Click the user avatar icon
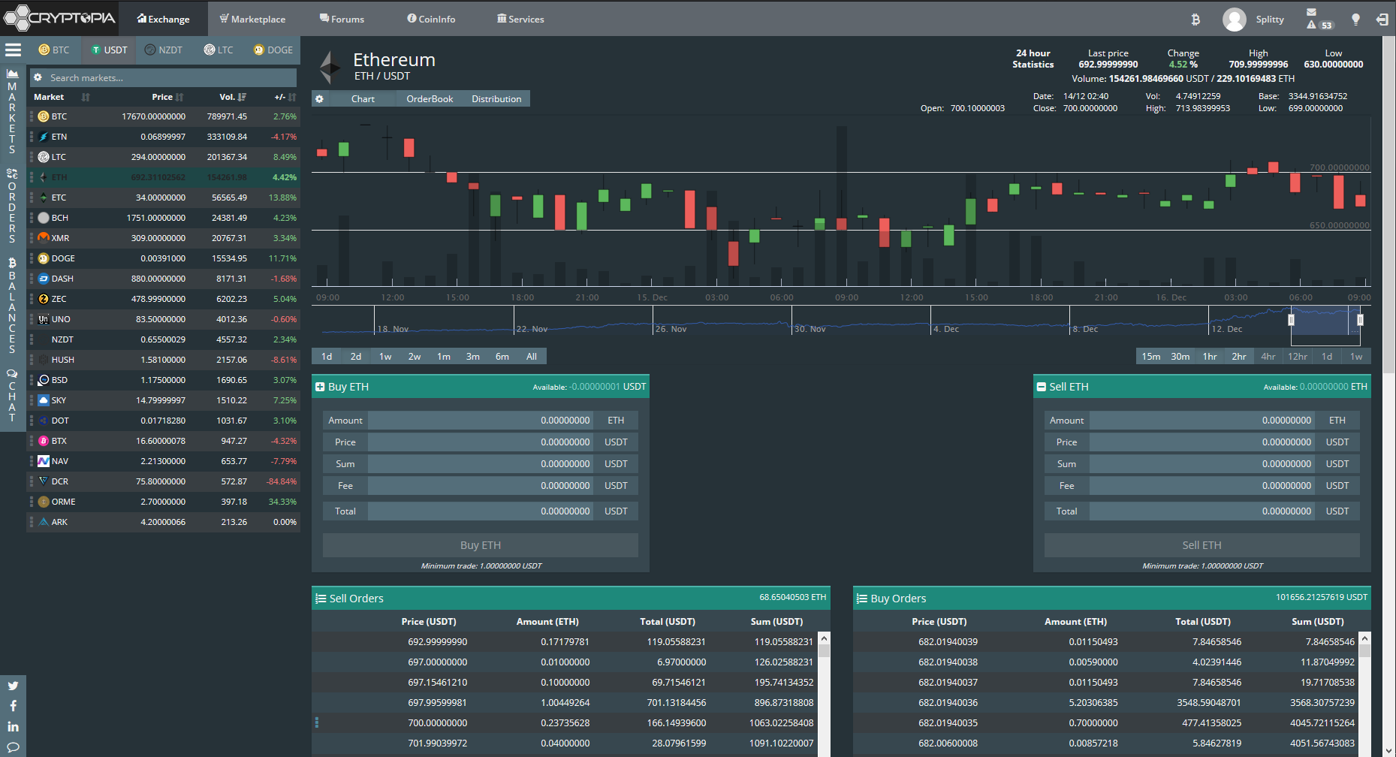The image size is (1396, 757). 1234,20
